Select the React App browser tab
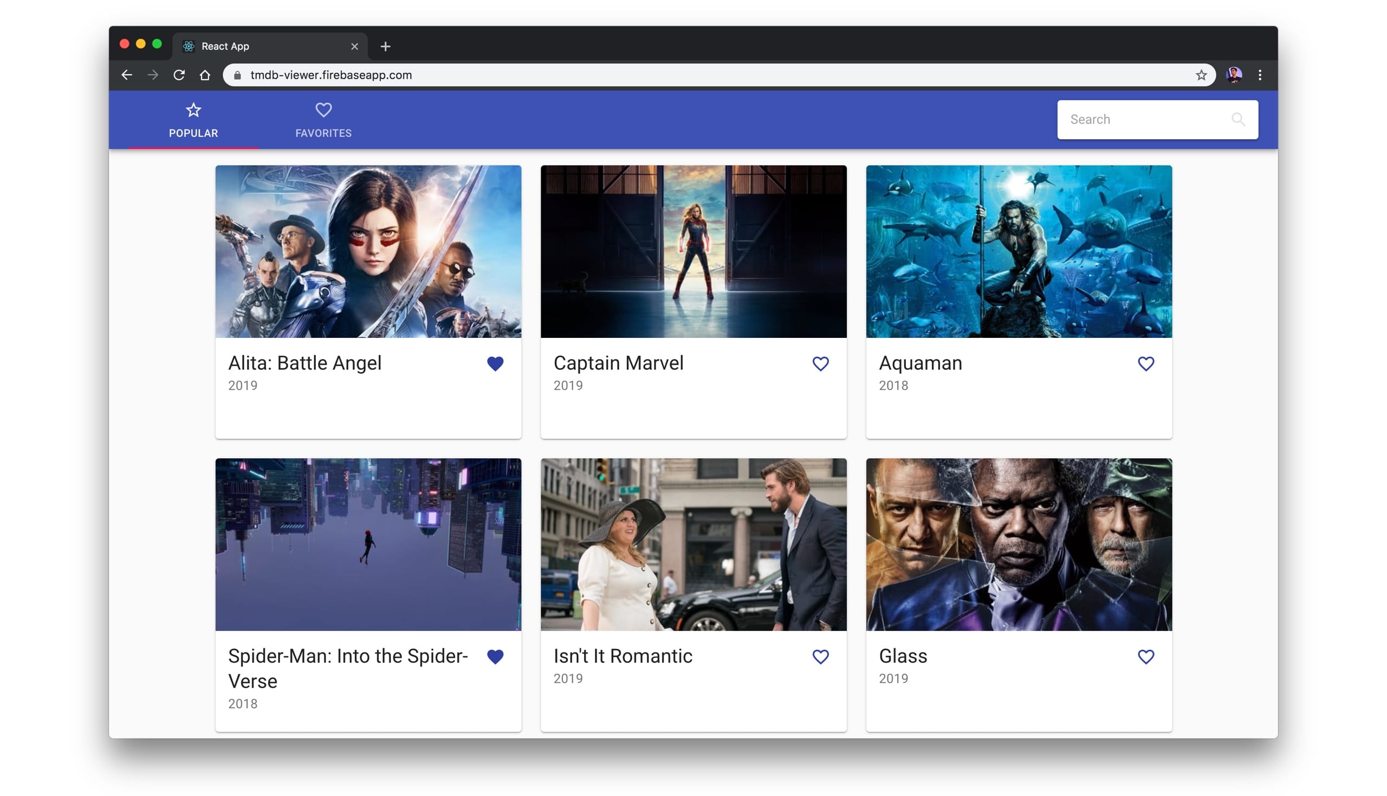This screenshot has width=1387, height=796. [x=270, y=47]
